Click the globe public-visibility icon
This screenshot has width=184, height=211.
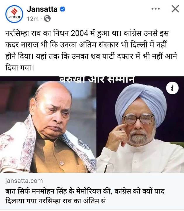point(47,18)
